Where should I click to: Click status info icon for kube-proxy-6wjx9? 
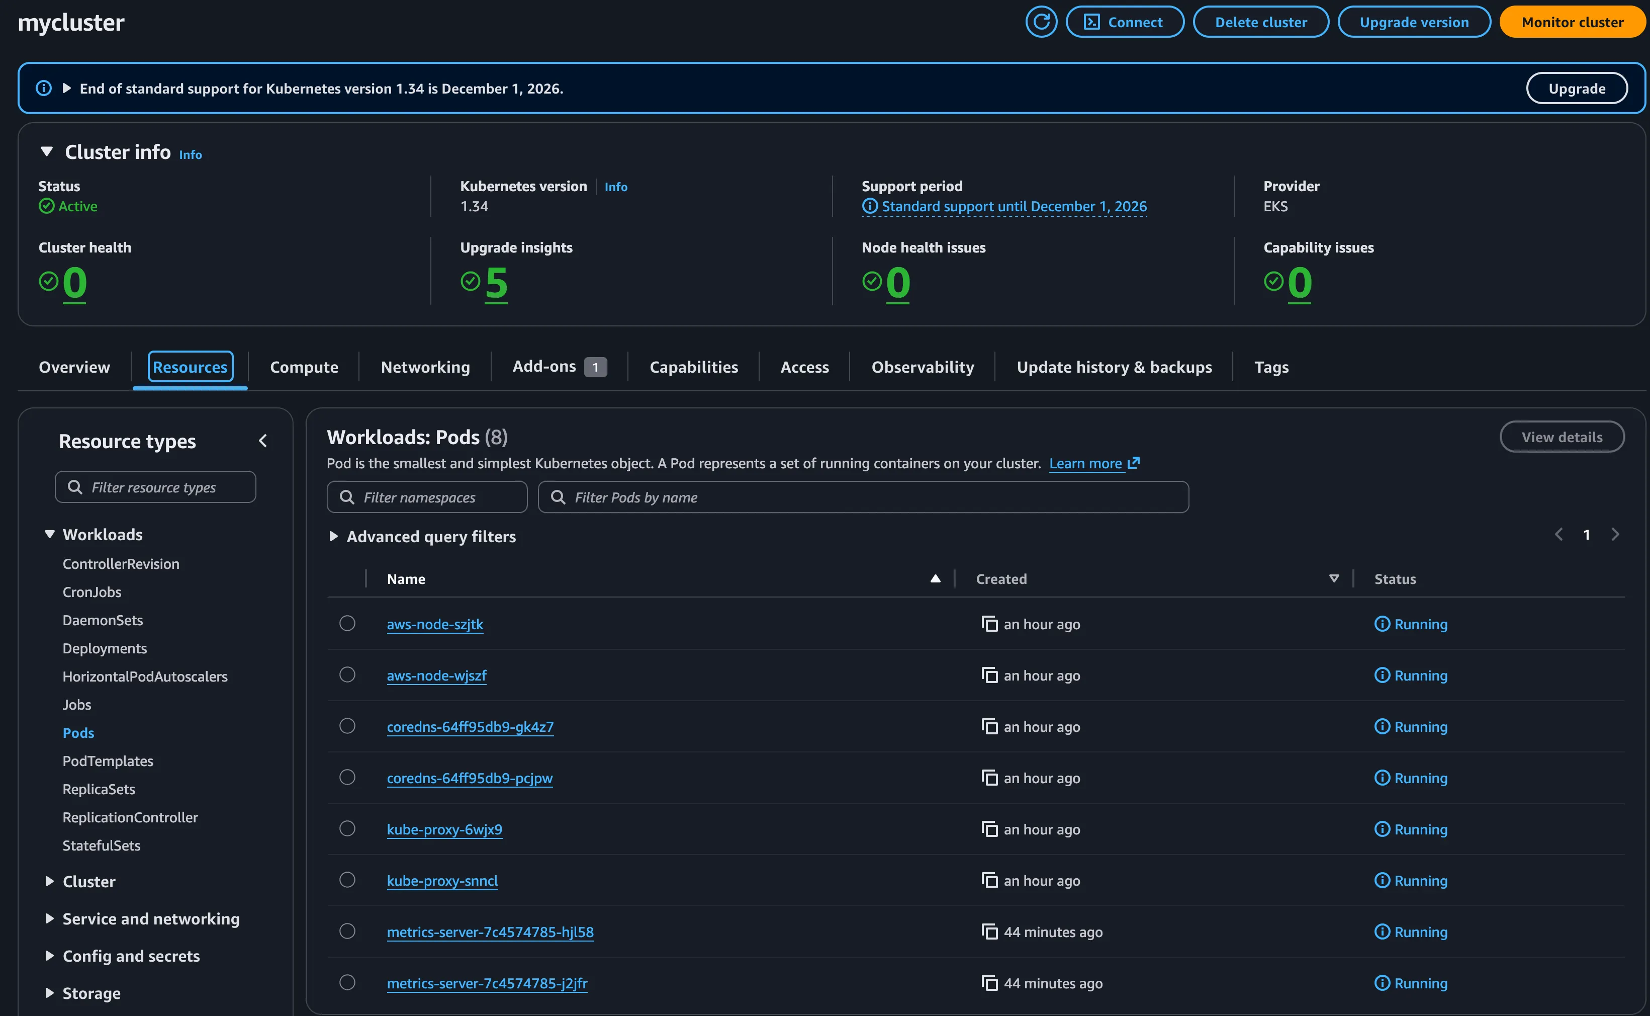click(1382, 828)
